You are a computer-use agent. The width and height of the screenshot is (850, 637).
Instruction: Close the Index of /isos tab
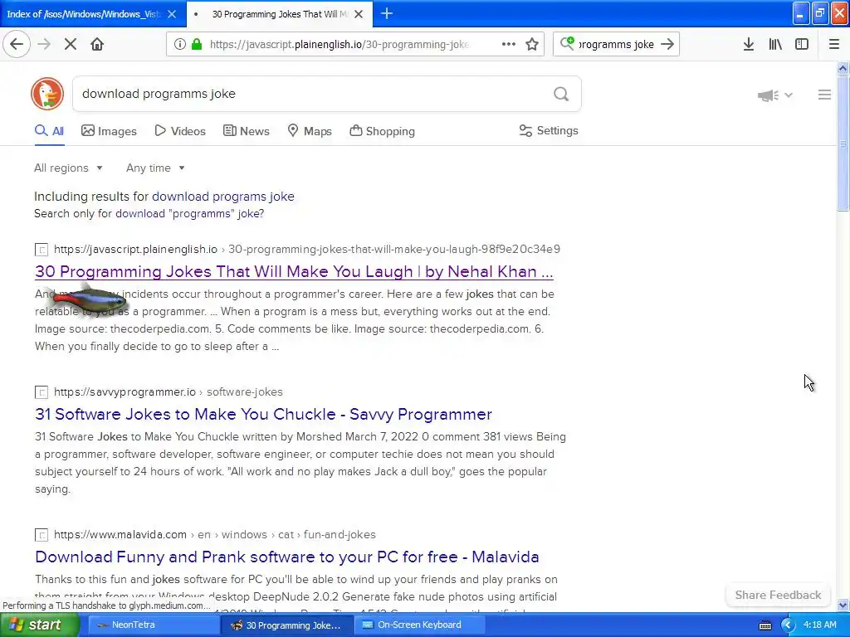(172, 14)
